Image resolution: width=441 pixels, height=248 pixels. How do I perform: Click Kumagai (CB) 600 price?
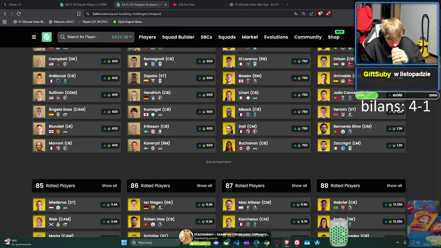[x=205, y=112]
